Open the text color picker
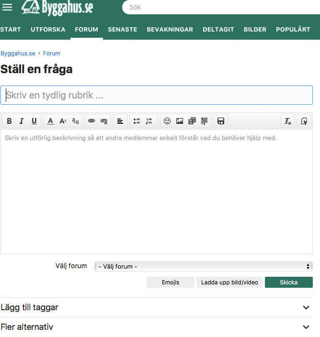 click(50, 121)
